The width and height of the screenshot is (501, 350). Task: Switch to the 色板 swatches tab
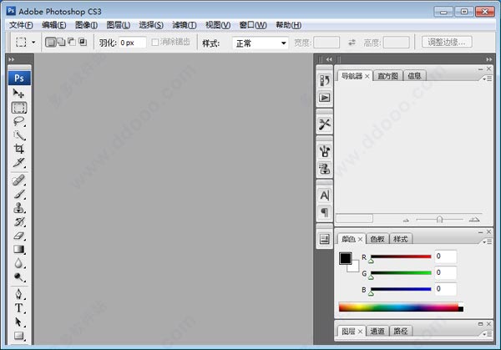pyautogui.click(x=377, y=239)
